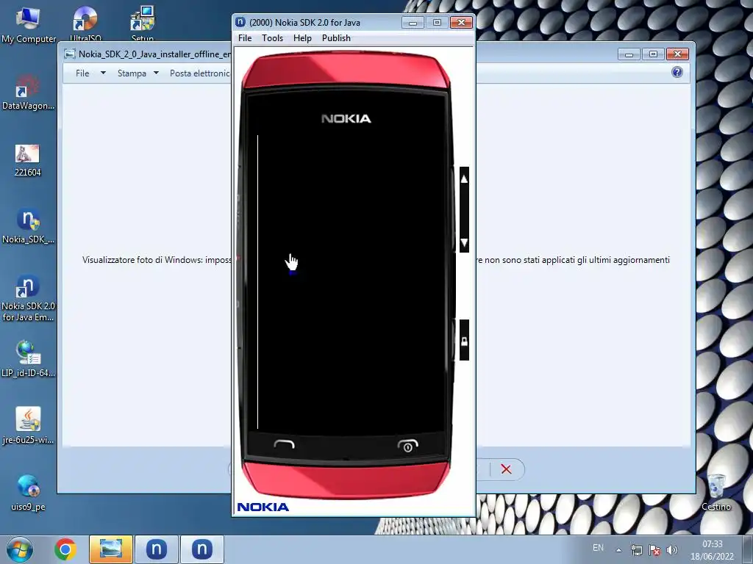The image size is (753, 564).
Task: Click the network tray icon
Action: [x=637, y=550]
